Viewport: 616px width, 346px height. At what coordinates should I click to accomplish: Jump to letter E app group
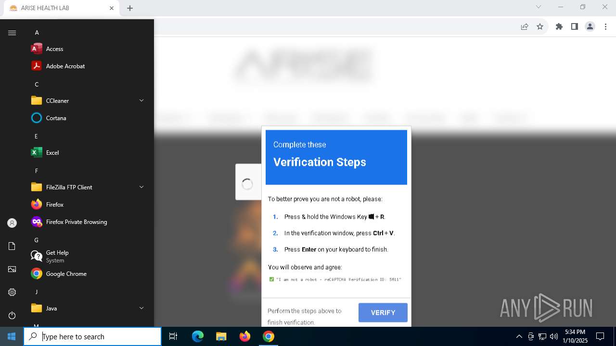37,136
